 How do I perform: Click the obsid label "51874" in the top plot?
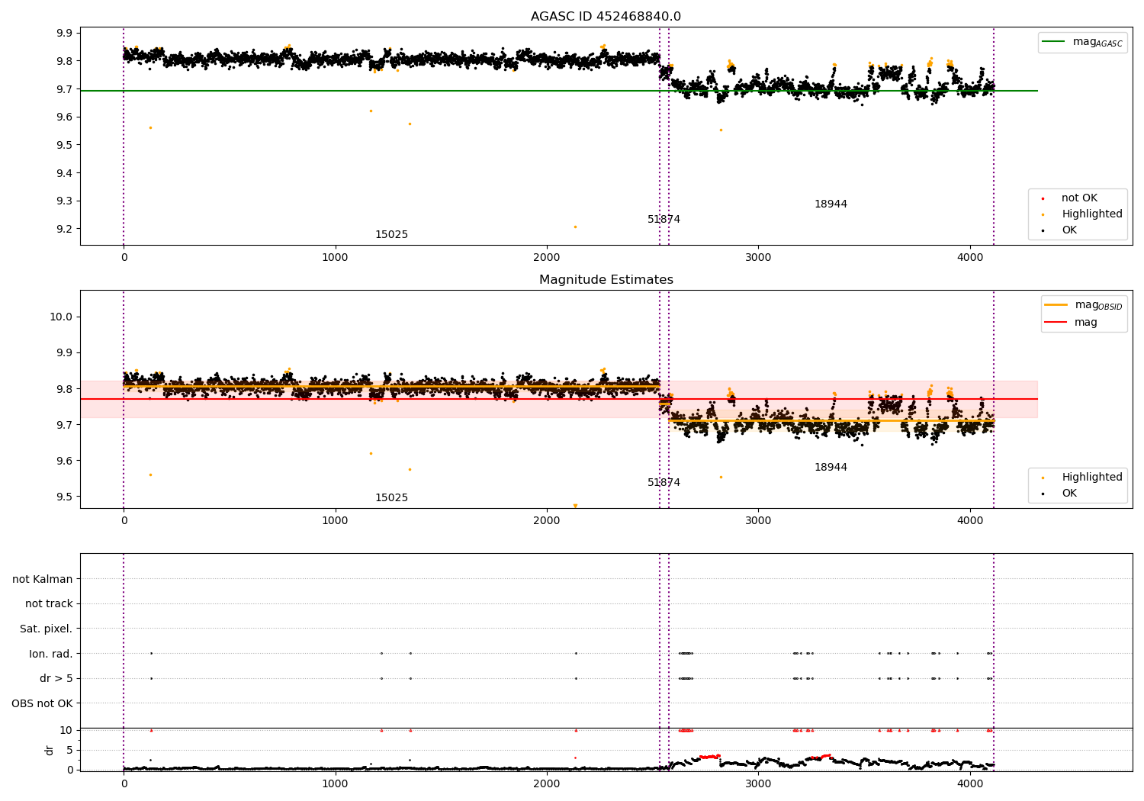(664, 220)
